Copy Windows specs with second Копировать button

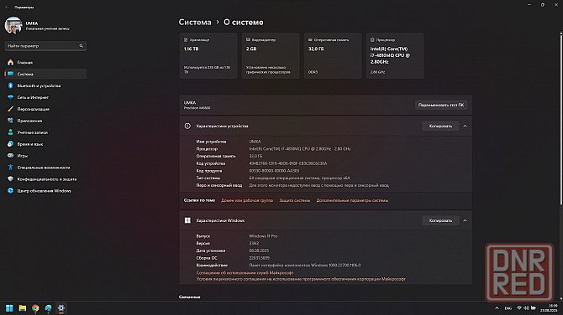pyautogui.click(x=440, y=220)
